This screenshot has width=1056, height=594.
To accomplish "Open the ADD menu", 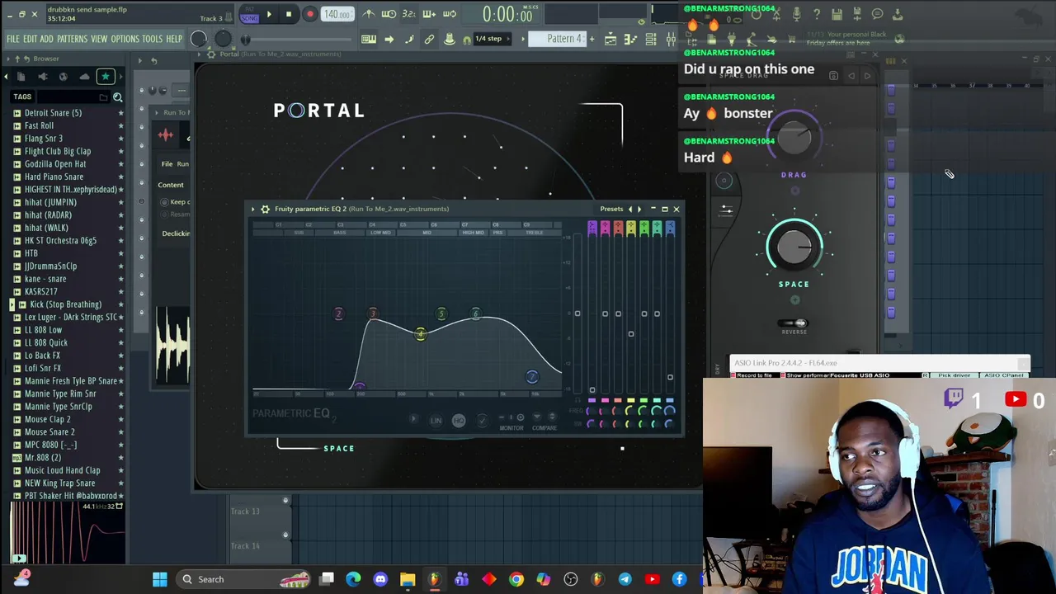I will 46,39.
